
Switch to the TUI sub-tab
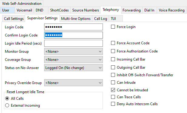(x=116, y=19)
